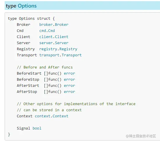Click the bool type link for Signal
160x142 pixels.
[x=37, y=128]
